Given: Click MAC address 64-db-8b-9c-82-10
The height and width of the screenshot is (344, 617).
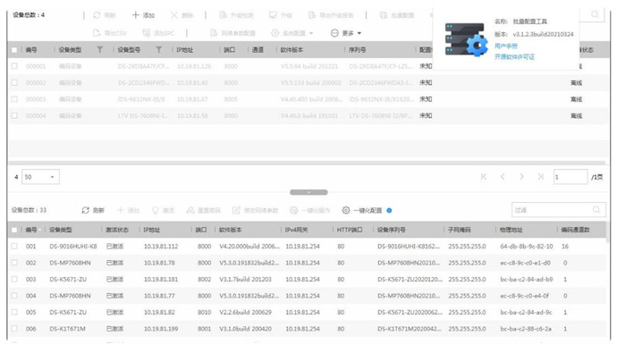Looking at the screenshot, I should tap(527, 246).
